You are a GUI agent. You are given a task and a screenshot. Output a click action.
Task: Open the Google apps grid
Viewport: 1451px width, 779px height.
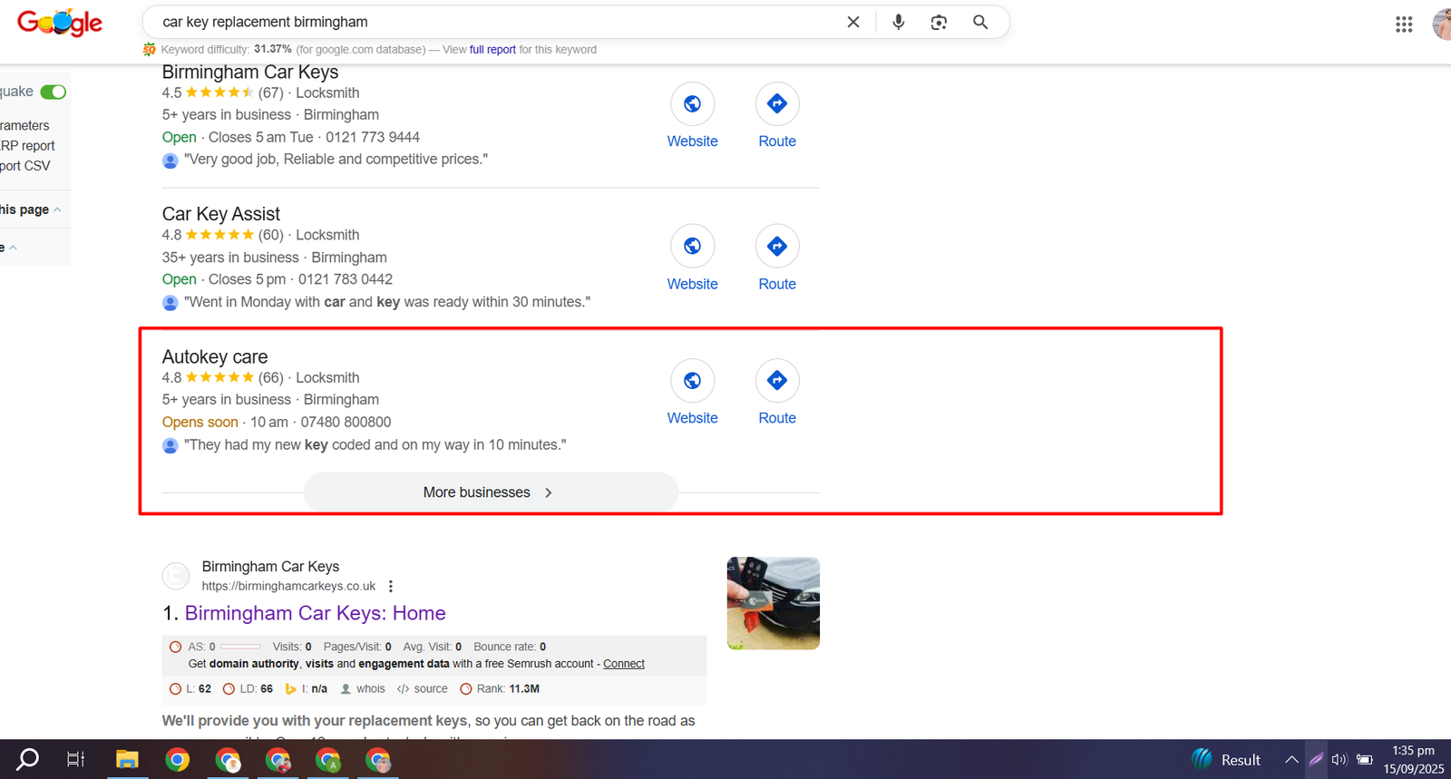click(1403, 24)
